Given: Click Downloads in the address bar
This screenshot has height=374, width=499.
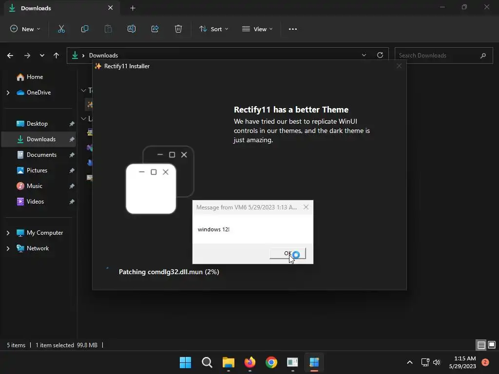Looking at the screenshot, I should 103,56.
